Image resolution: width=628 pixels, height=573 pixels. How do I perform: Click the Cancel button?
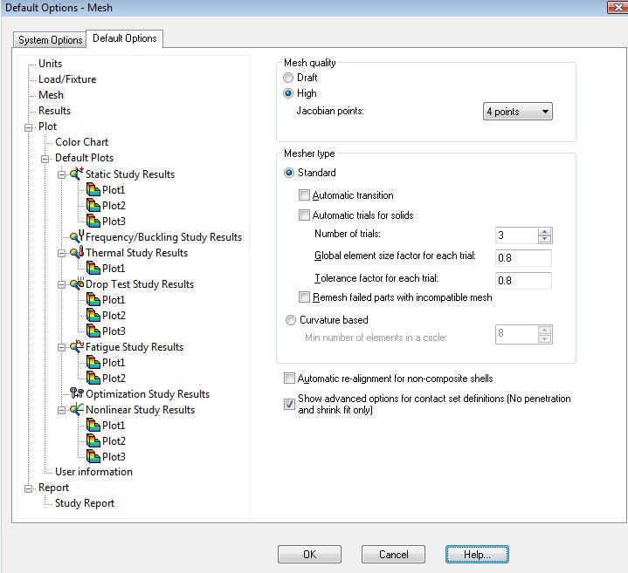[393, 554]
